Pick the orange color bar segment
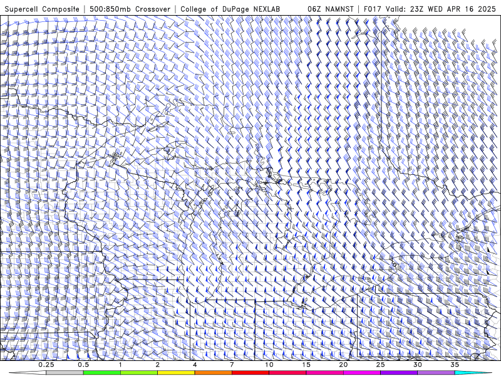The width and height of the screenshot is (501, 376). pyautogui.click(x=214, y=373)
